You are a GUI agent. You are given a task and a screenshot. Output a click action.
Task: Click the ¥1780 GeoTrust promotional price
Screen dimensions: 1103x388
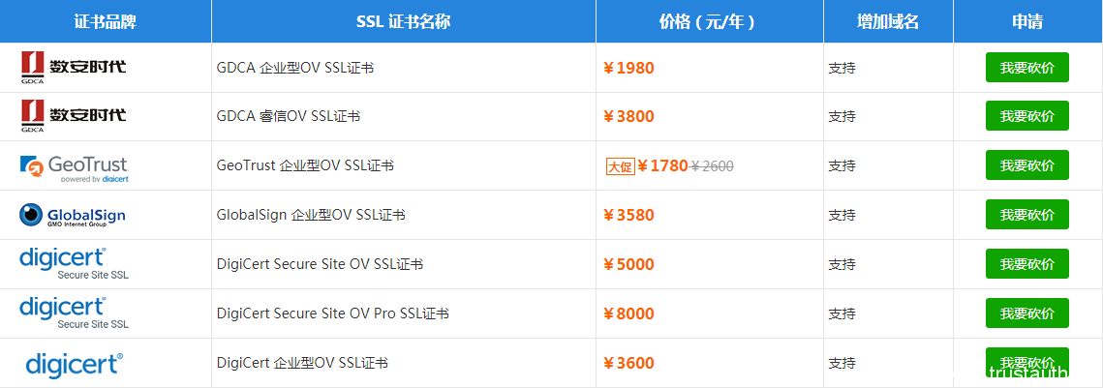tap(662, 165)
